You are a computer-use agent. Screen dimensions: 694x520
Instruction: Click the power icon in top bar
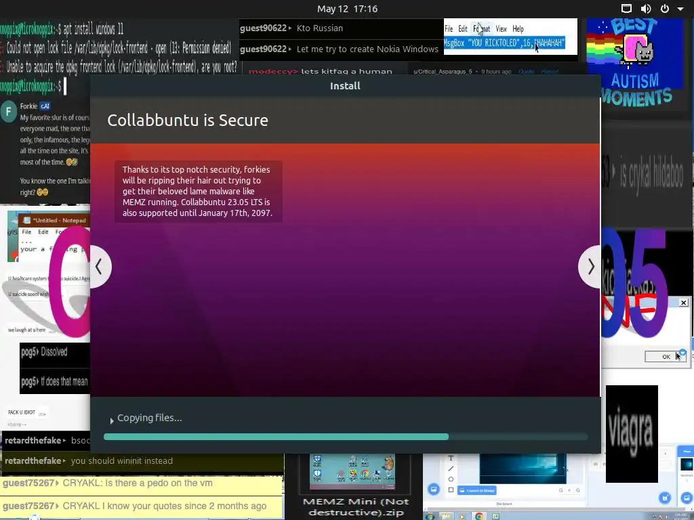point(664,8)
